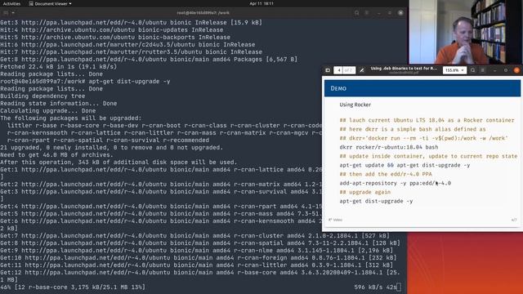523x294 pixels.
Task: Click the 'Get:7' r-cran-cluster terminal line
Action: pyautogui.click(x=194, y=236)
